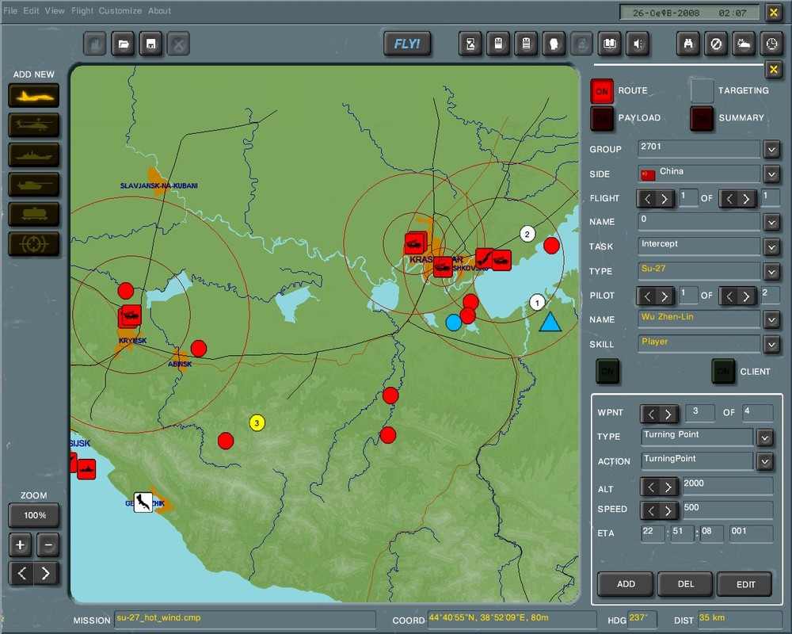Select the add new tank vehicle button

pos(34,185)
